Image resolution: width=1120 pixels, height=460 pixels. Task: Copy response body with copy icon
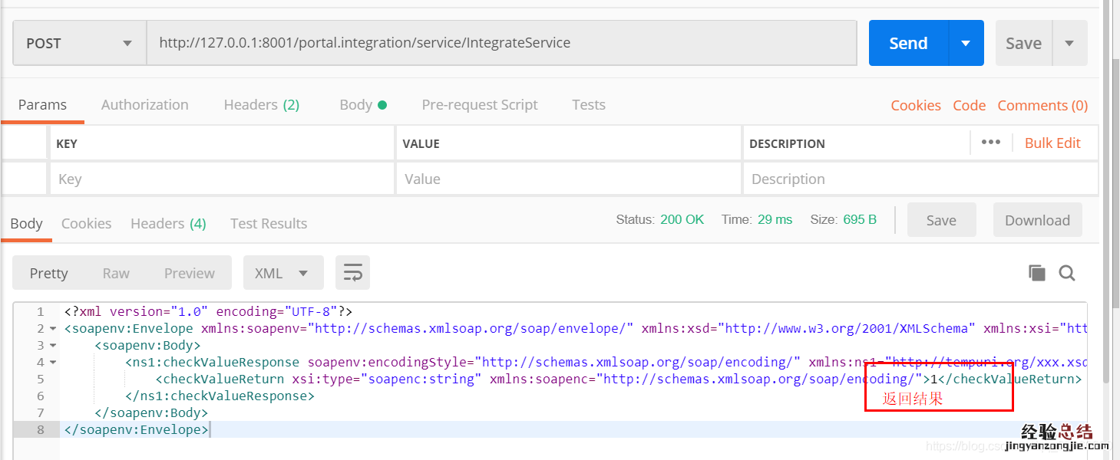pos(1036,273)
